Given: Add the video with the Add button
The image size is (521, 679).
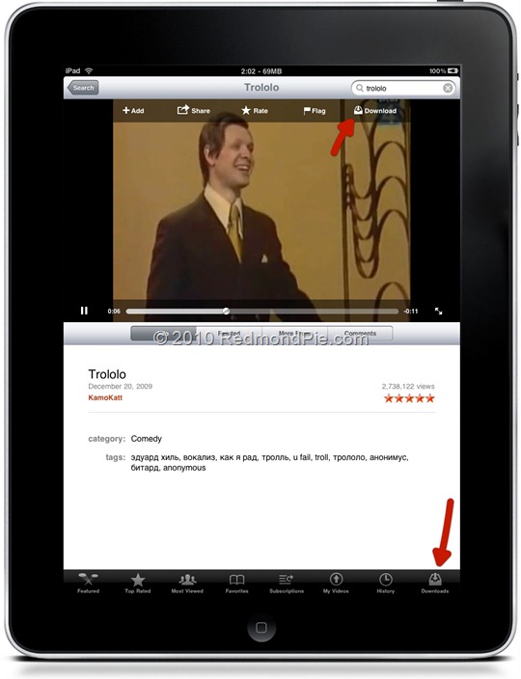Looking at the screenshot, I should click(133, 111).
